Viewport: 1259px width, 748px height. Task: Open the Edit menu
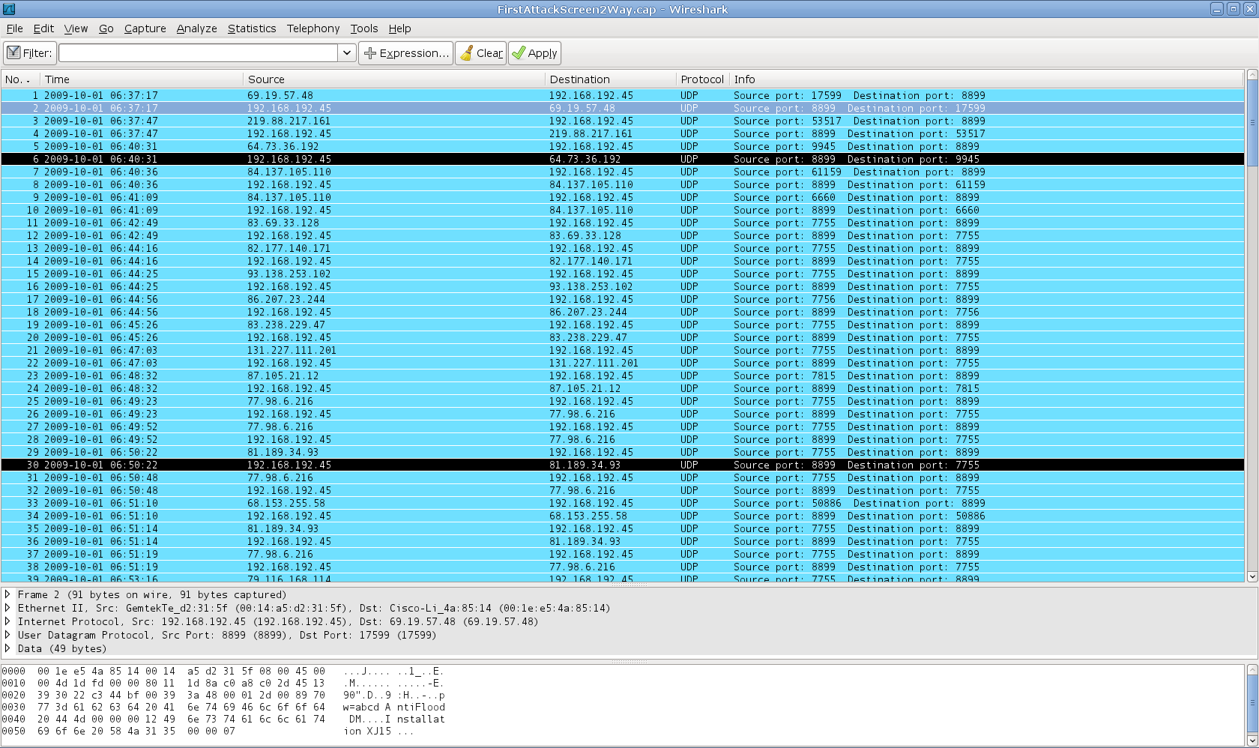[x=43, y=28]
